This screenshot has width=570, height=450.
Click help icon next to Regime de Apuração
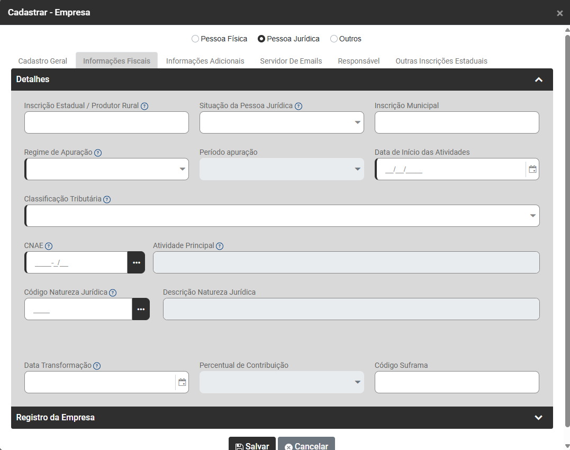point(98,153)
